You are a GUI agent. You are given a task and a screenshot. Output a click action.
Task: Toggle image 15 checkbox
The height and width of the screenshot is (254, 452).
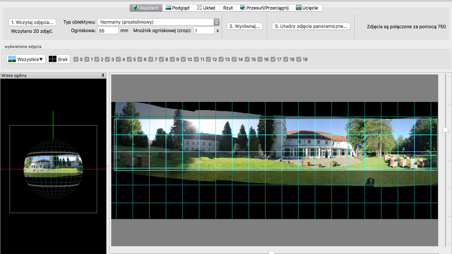click(x=247, y=59)
